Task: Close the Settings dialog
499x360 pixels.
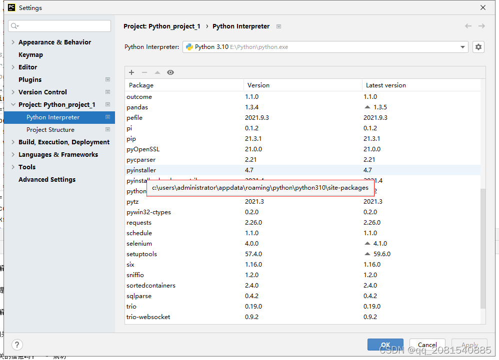Action: (483, 7)
